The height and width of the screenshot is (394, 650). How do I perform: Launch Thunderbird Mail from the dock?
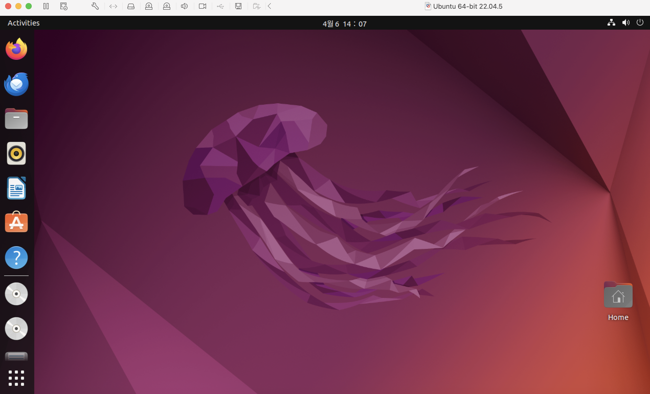[x=16, y=84]
